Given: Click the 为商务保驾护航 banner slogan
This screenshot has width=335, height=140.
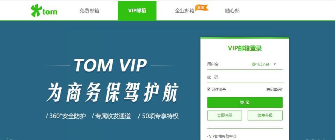Looking at the screenshot, I should [x=112, y=92].
